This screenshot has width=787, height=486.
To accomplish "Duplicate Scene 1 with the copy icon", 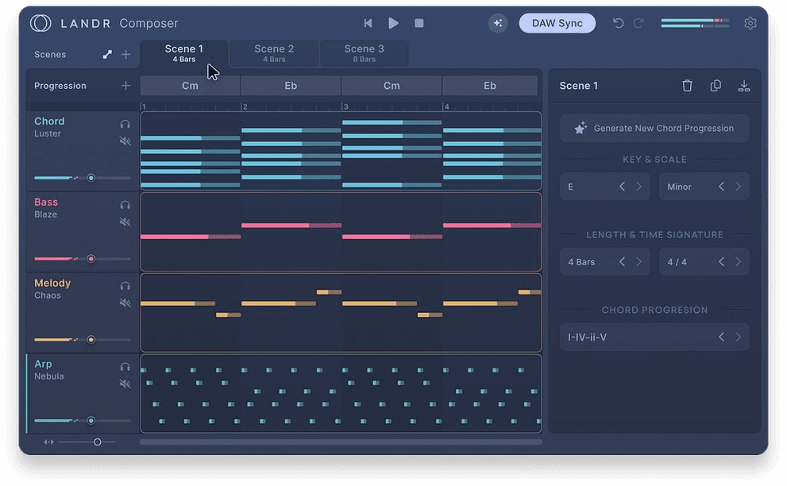I will (x=716, y=85).
